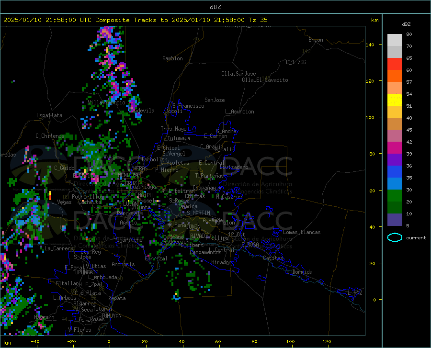The image size is (431, 348).
Task: Click the Lomas_Blancas map label
Action: [x=302, y=232]
